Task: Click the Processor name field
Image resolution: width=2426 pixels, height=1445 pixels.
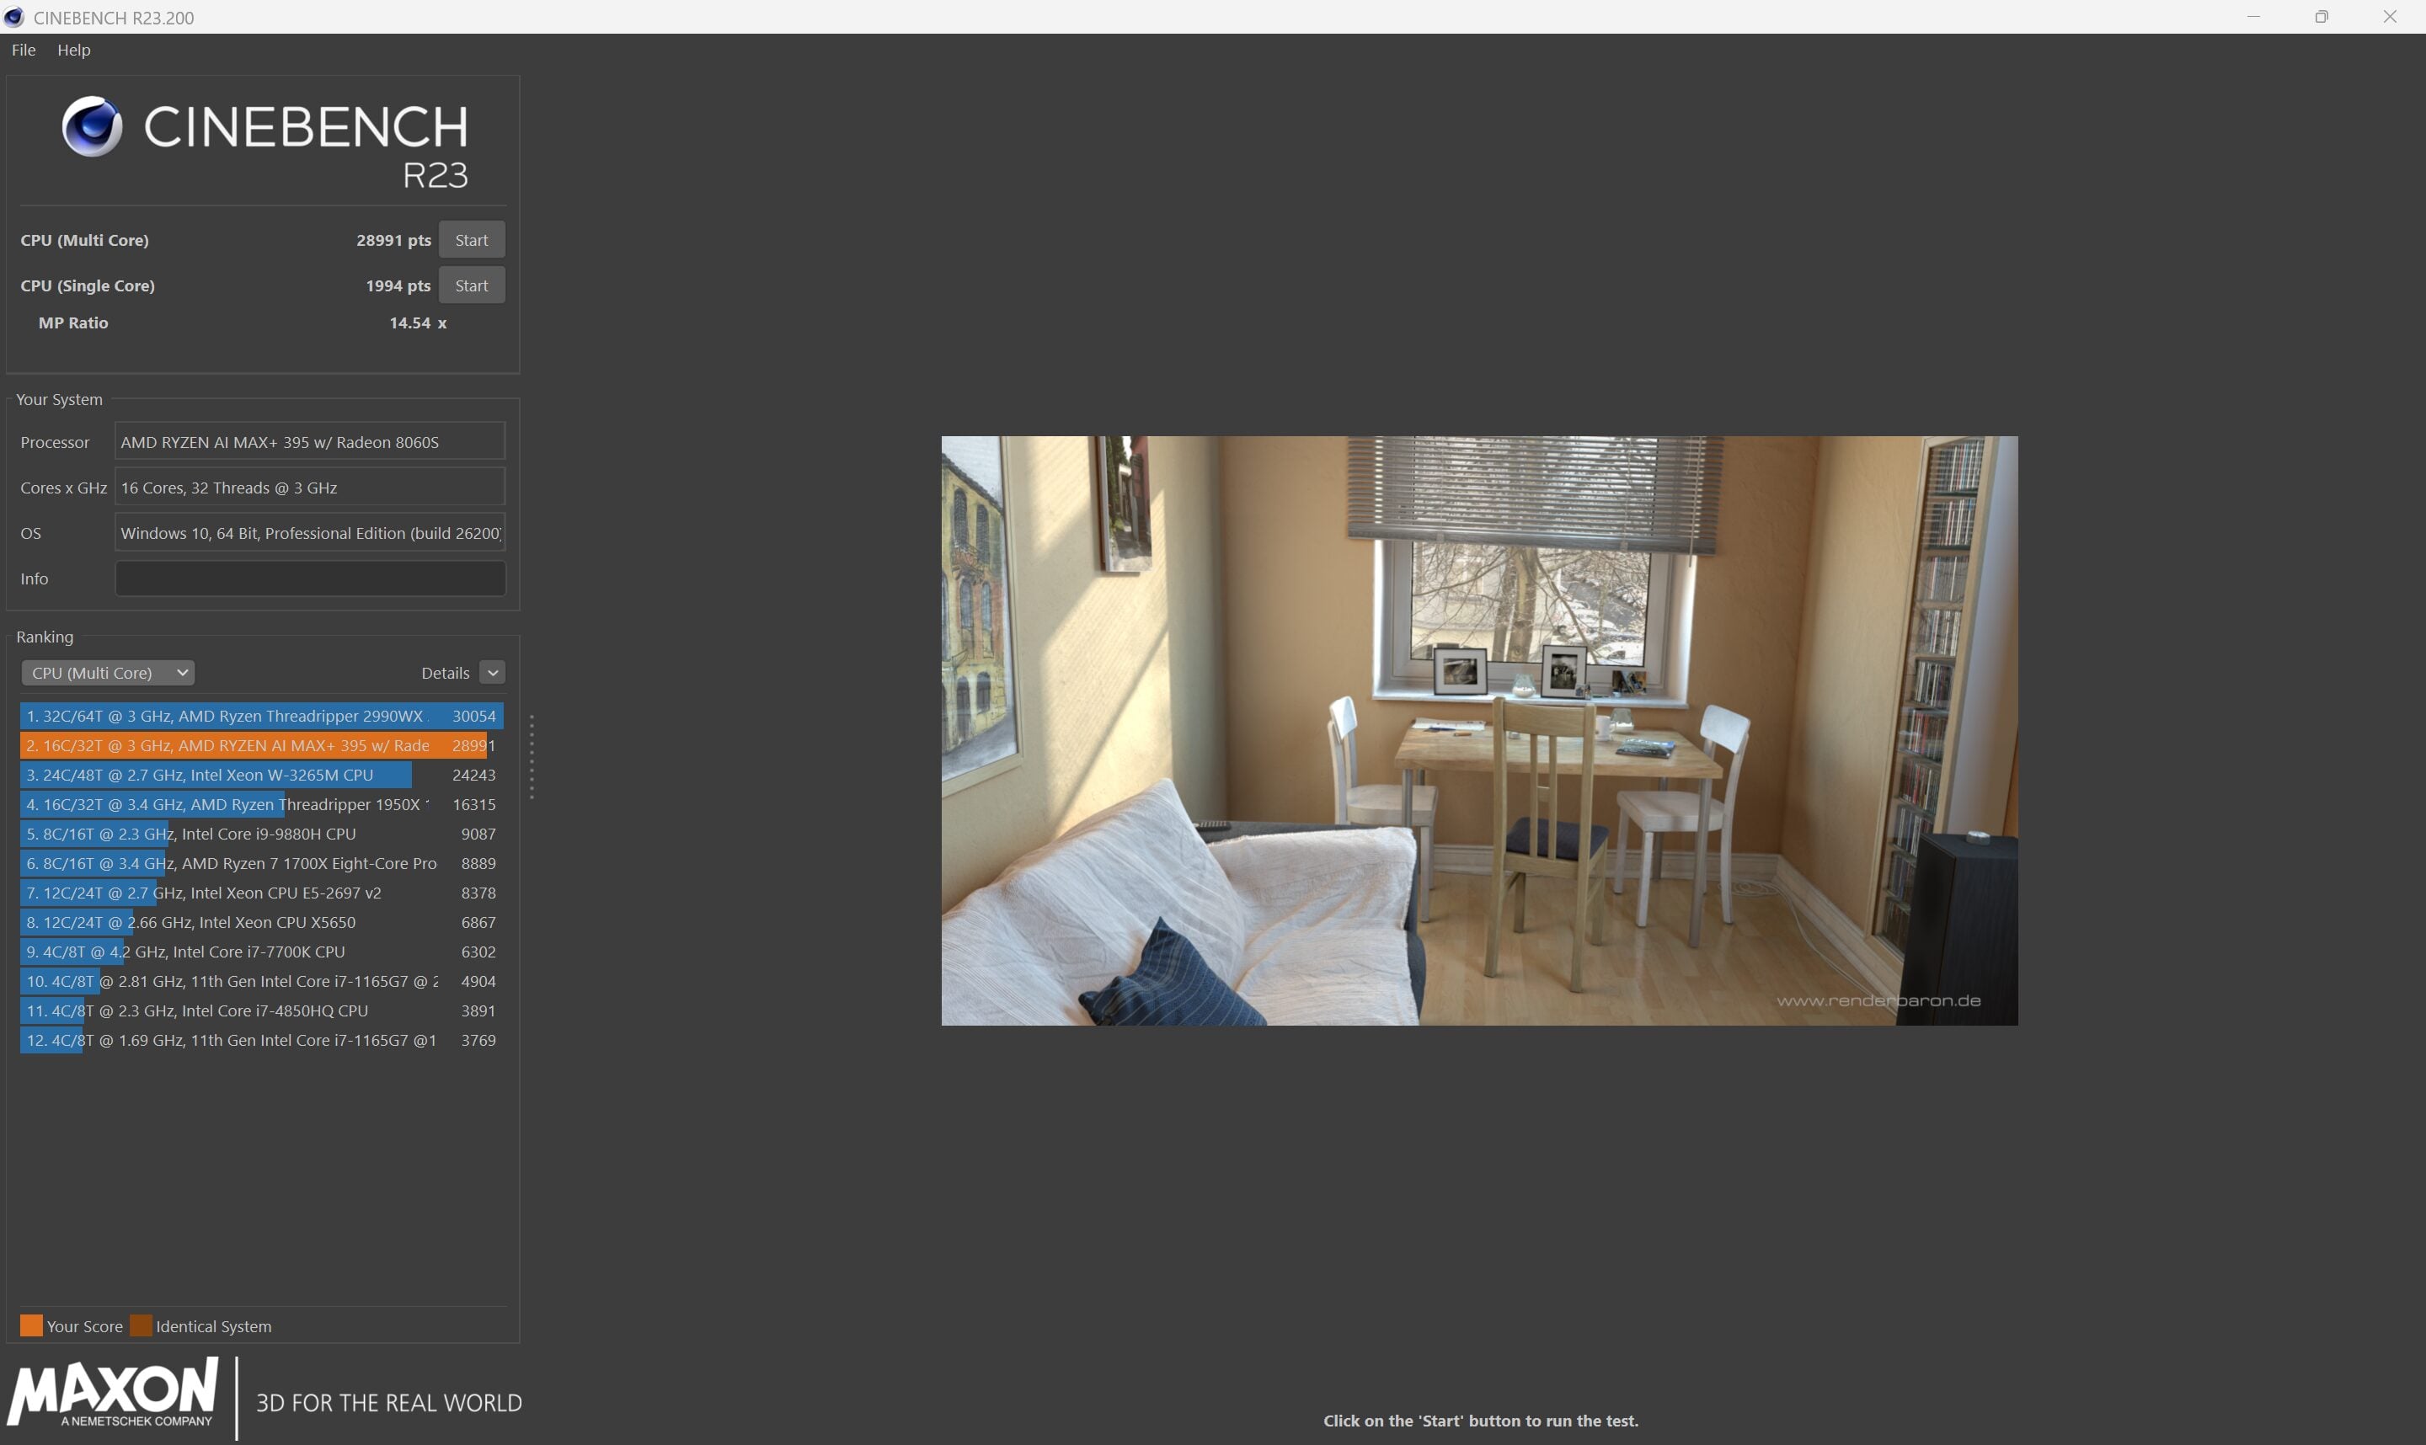Action: 310,442
